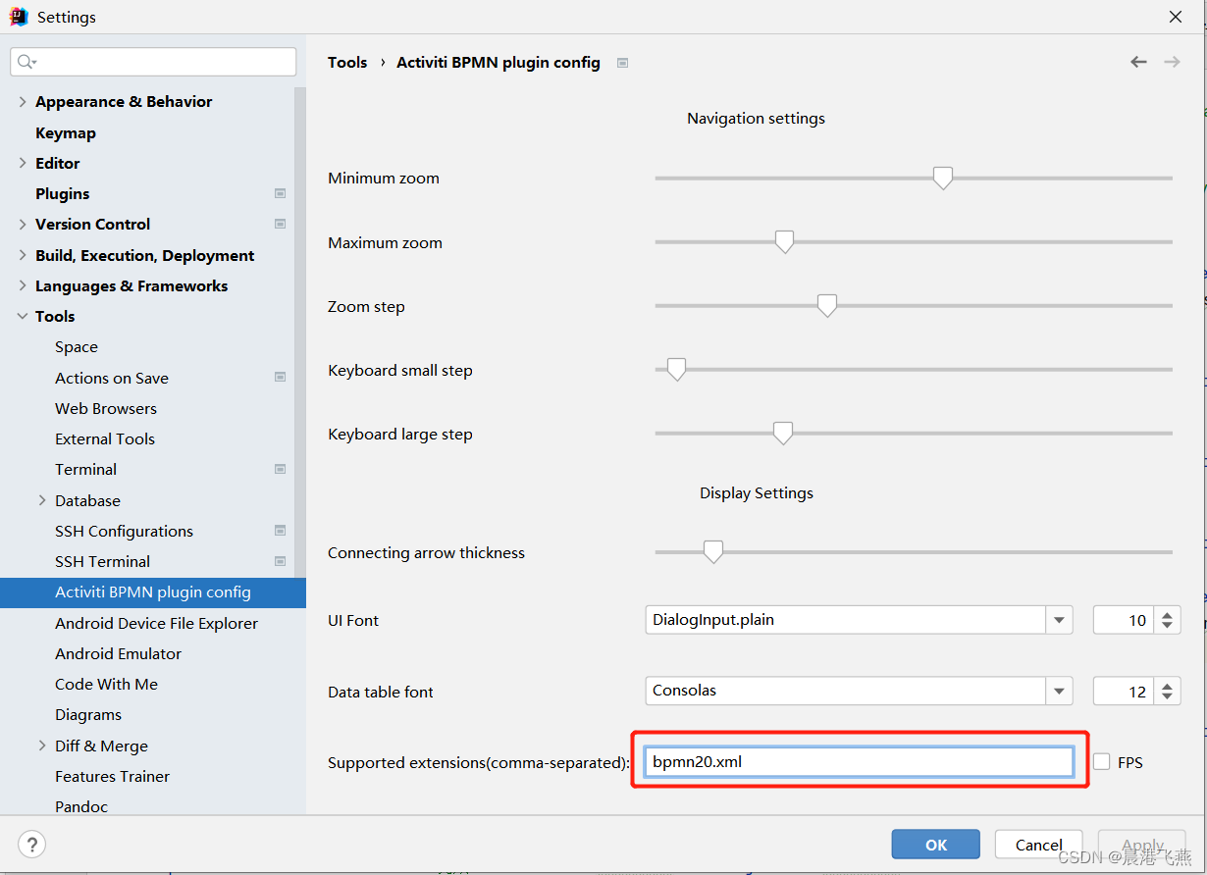1207x875 pixels.
Task: Open Android Emulator settings
Action: (x=119, y=653)
